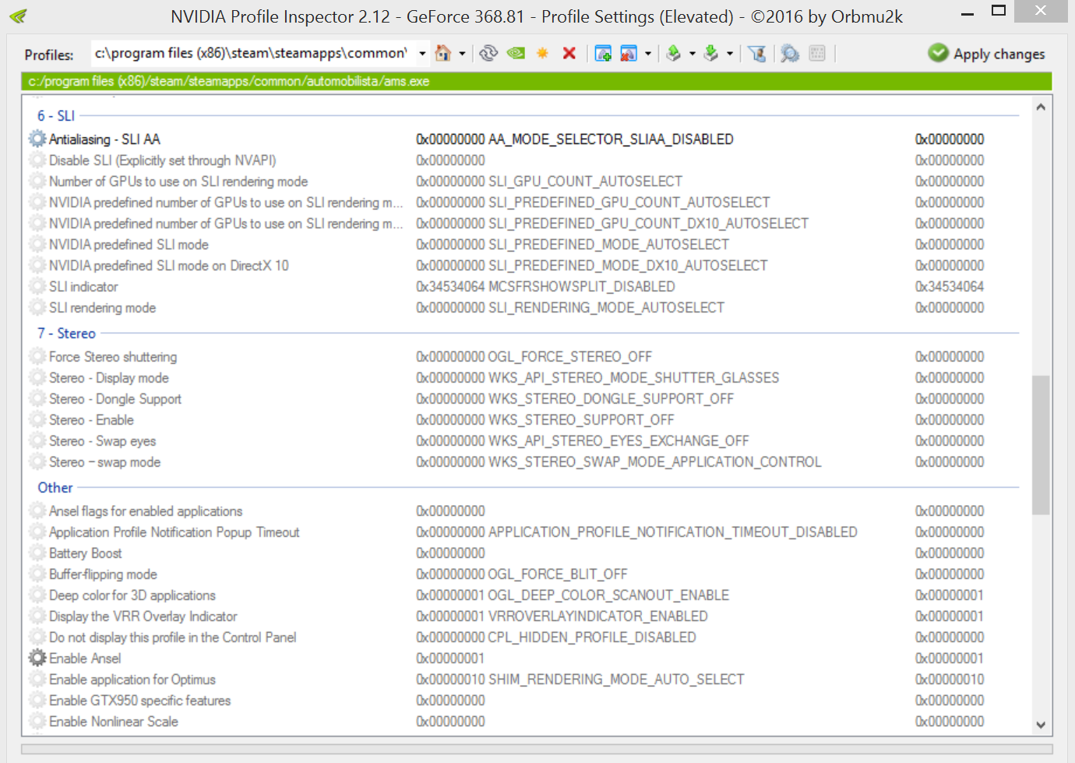Click the gear icon of SLI rendering mode
1075x763 pixels.
[x=37, y=307]
